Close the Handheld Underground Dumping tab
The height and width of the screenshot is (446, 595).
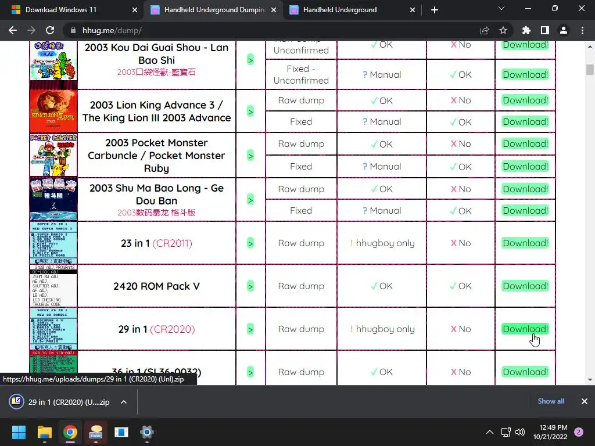[x=274, y=10]
